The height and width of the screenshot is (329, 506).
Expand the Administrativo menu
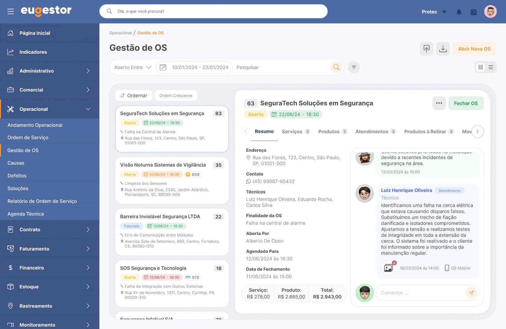click(50, 71)
